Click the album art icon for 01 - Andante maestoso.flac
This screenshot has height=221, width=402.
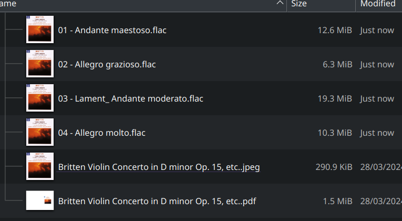[40, 30]
